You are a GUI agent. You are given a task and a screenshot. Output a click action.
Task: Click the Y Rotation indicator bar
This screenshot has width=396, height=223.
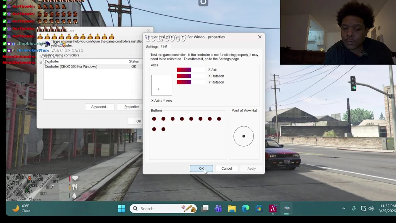(191, 82)
